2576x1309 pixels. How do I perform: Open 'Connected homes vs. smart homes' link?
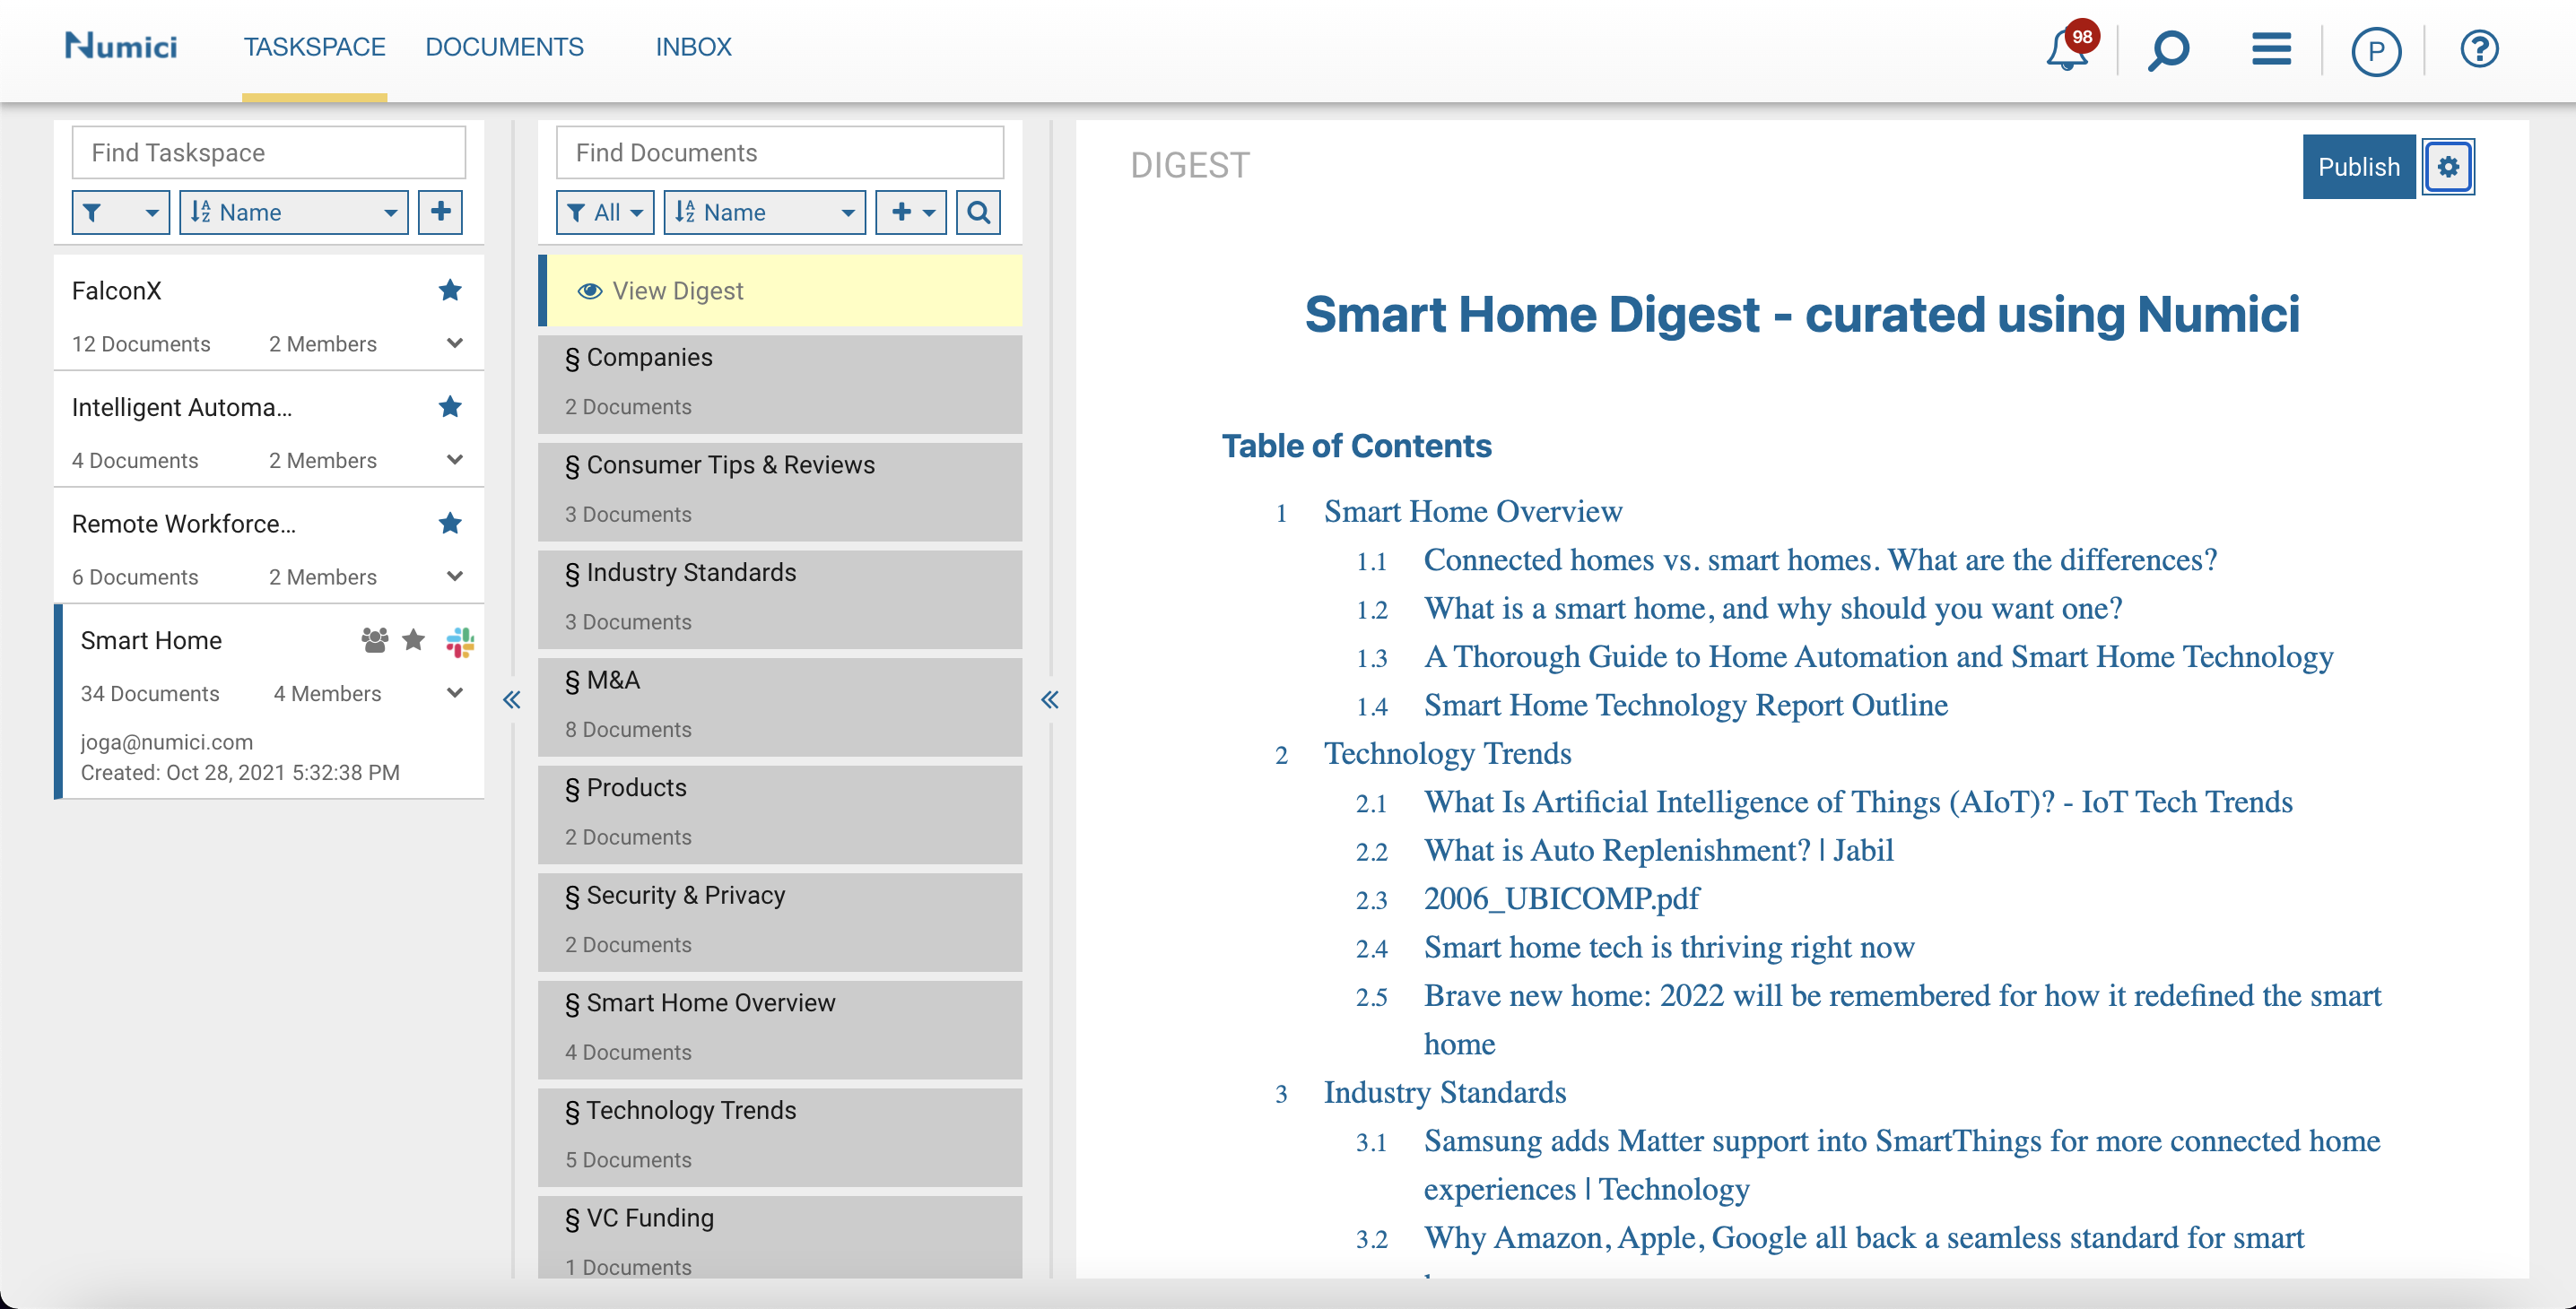point(1820,559)
